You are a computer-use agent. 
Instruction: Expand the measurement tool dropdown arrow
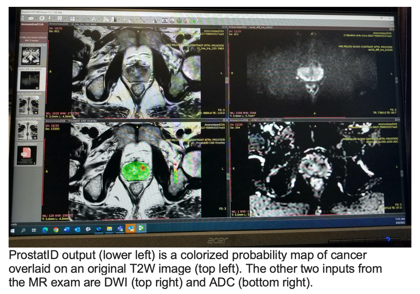147,20
